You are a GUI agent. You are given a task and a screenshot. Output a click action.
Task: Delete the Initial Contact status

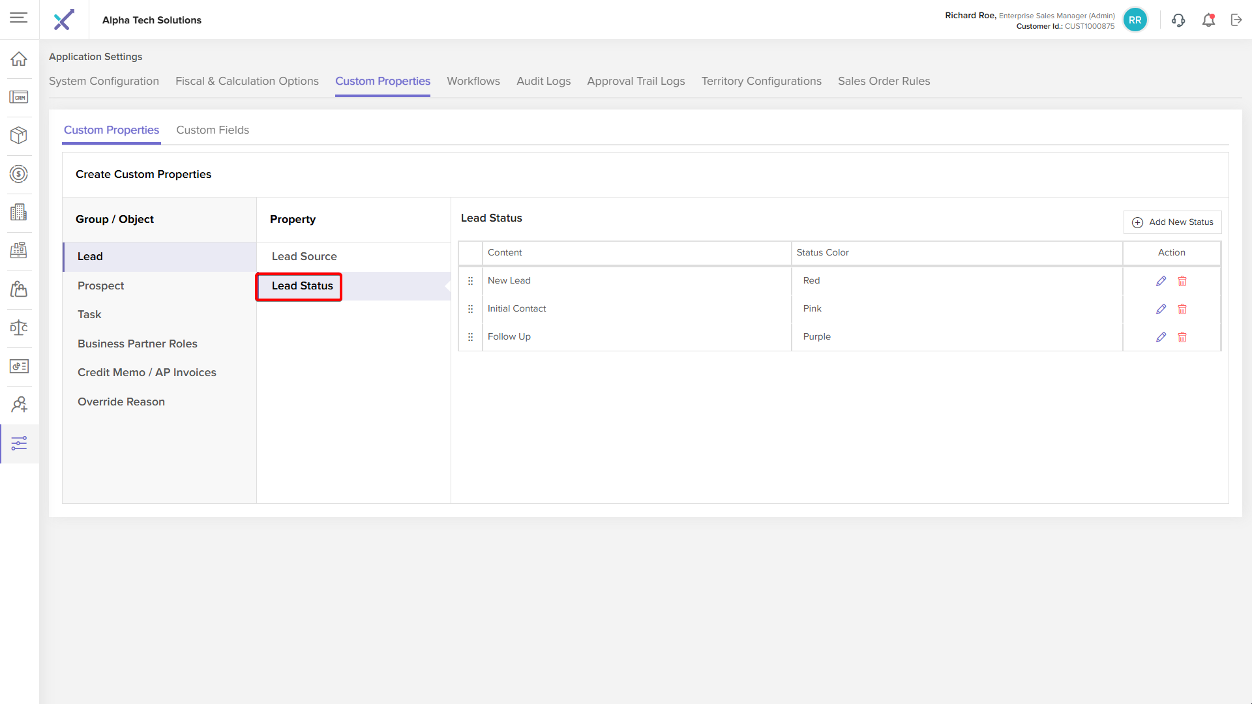(x=1182, y=309)
